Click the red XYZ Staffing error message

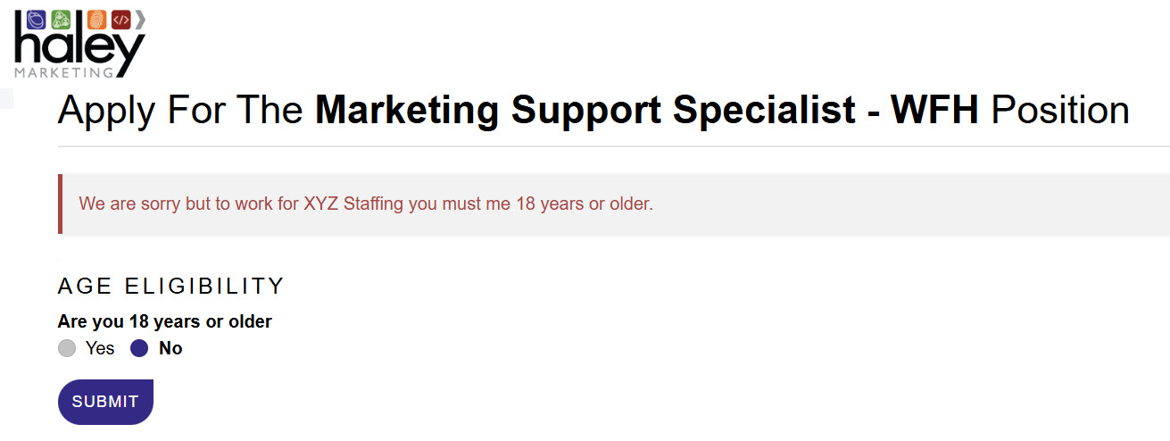click(366, 204)
